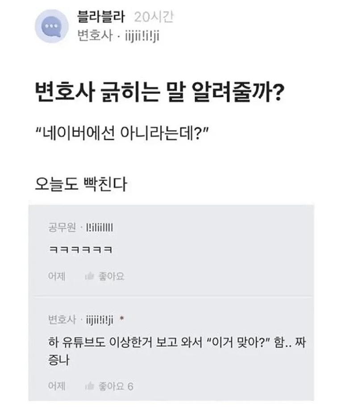The width and height of the screenshot is (357, 412).
Task: Click the ㅋㅋㅋㅋㅋㅋ comment text
Action: point(79,249)
